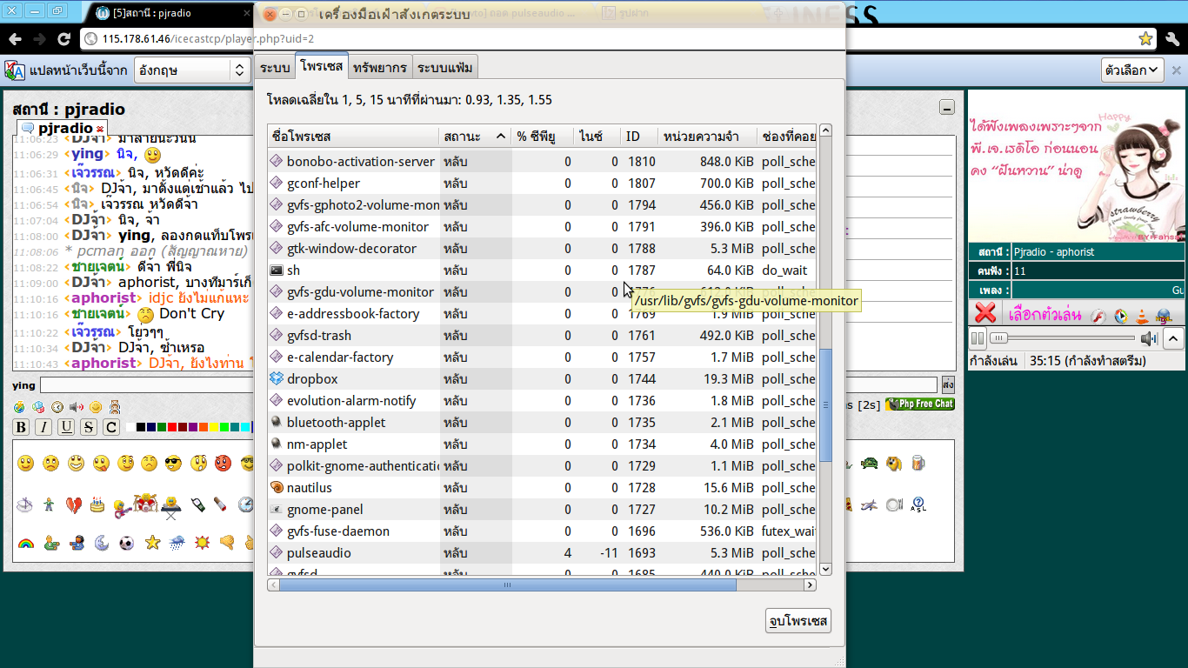Select the gvfsd-trash process row
Screen dimensions: 1188x668
pos(542,336)
